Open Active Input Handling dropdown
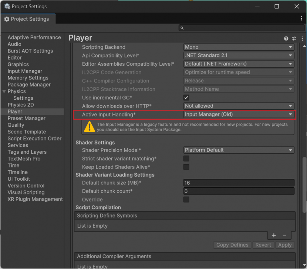Viewport: 307px width, 269px height. point(239,114)
